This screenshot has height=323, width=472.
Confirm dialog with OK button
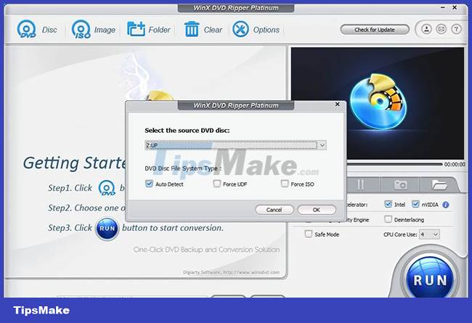317,210
